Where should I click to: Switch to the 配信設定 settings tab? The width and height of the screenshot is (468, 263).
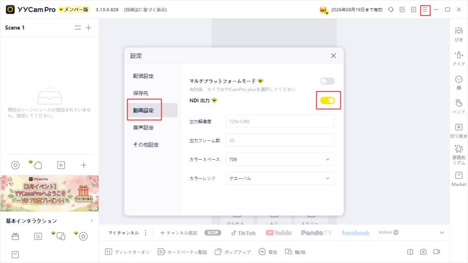point(143,76)
